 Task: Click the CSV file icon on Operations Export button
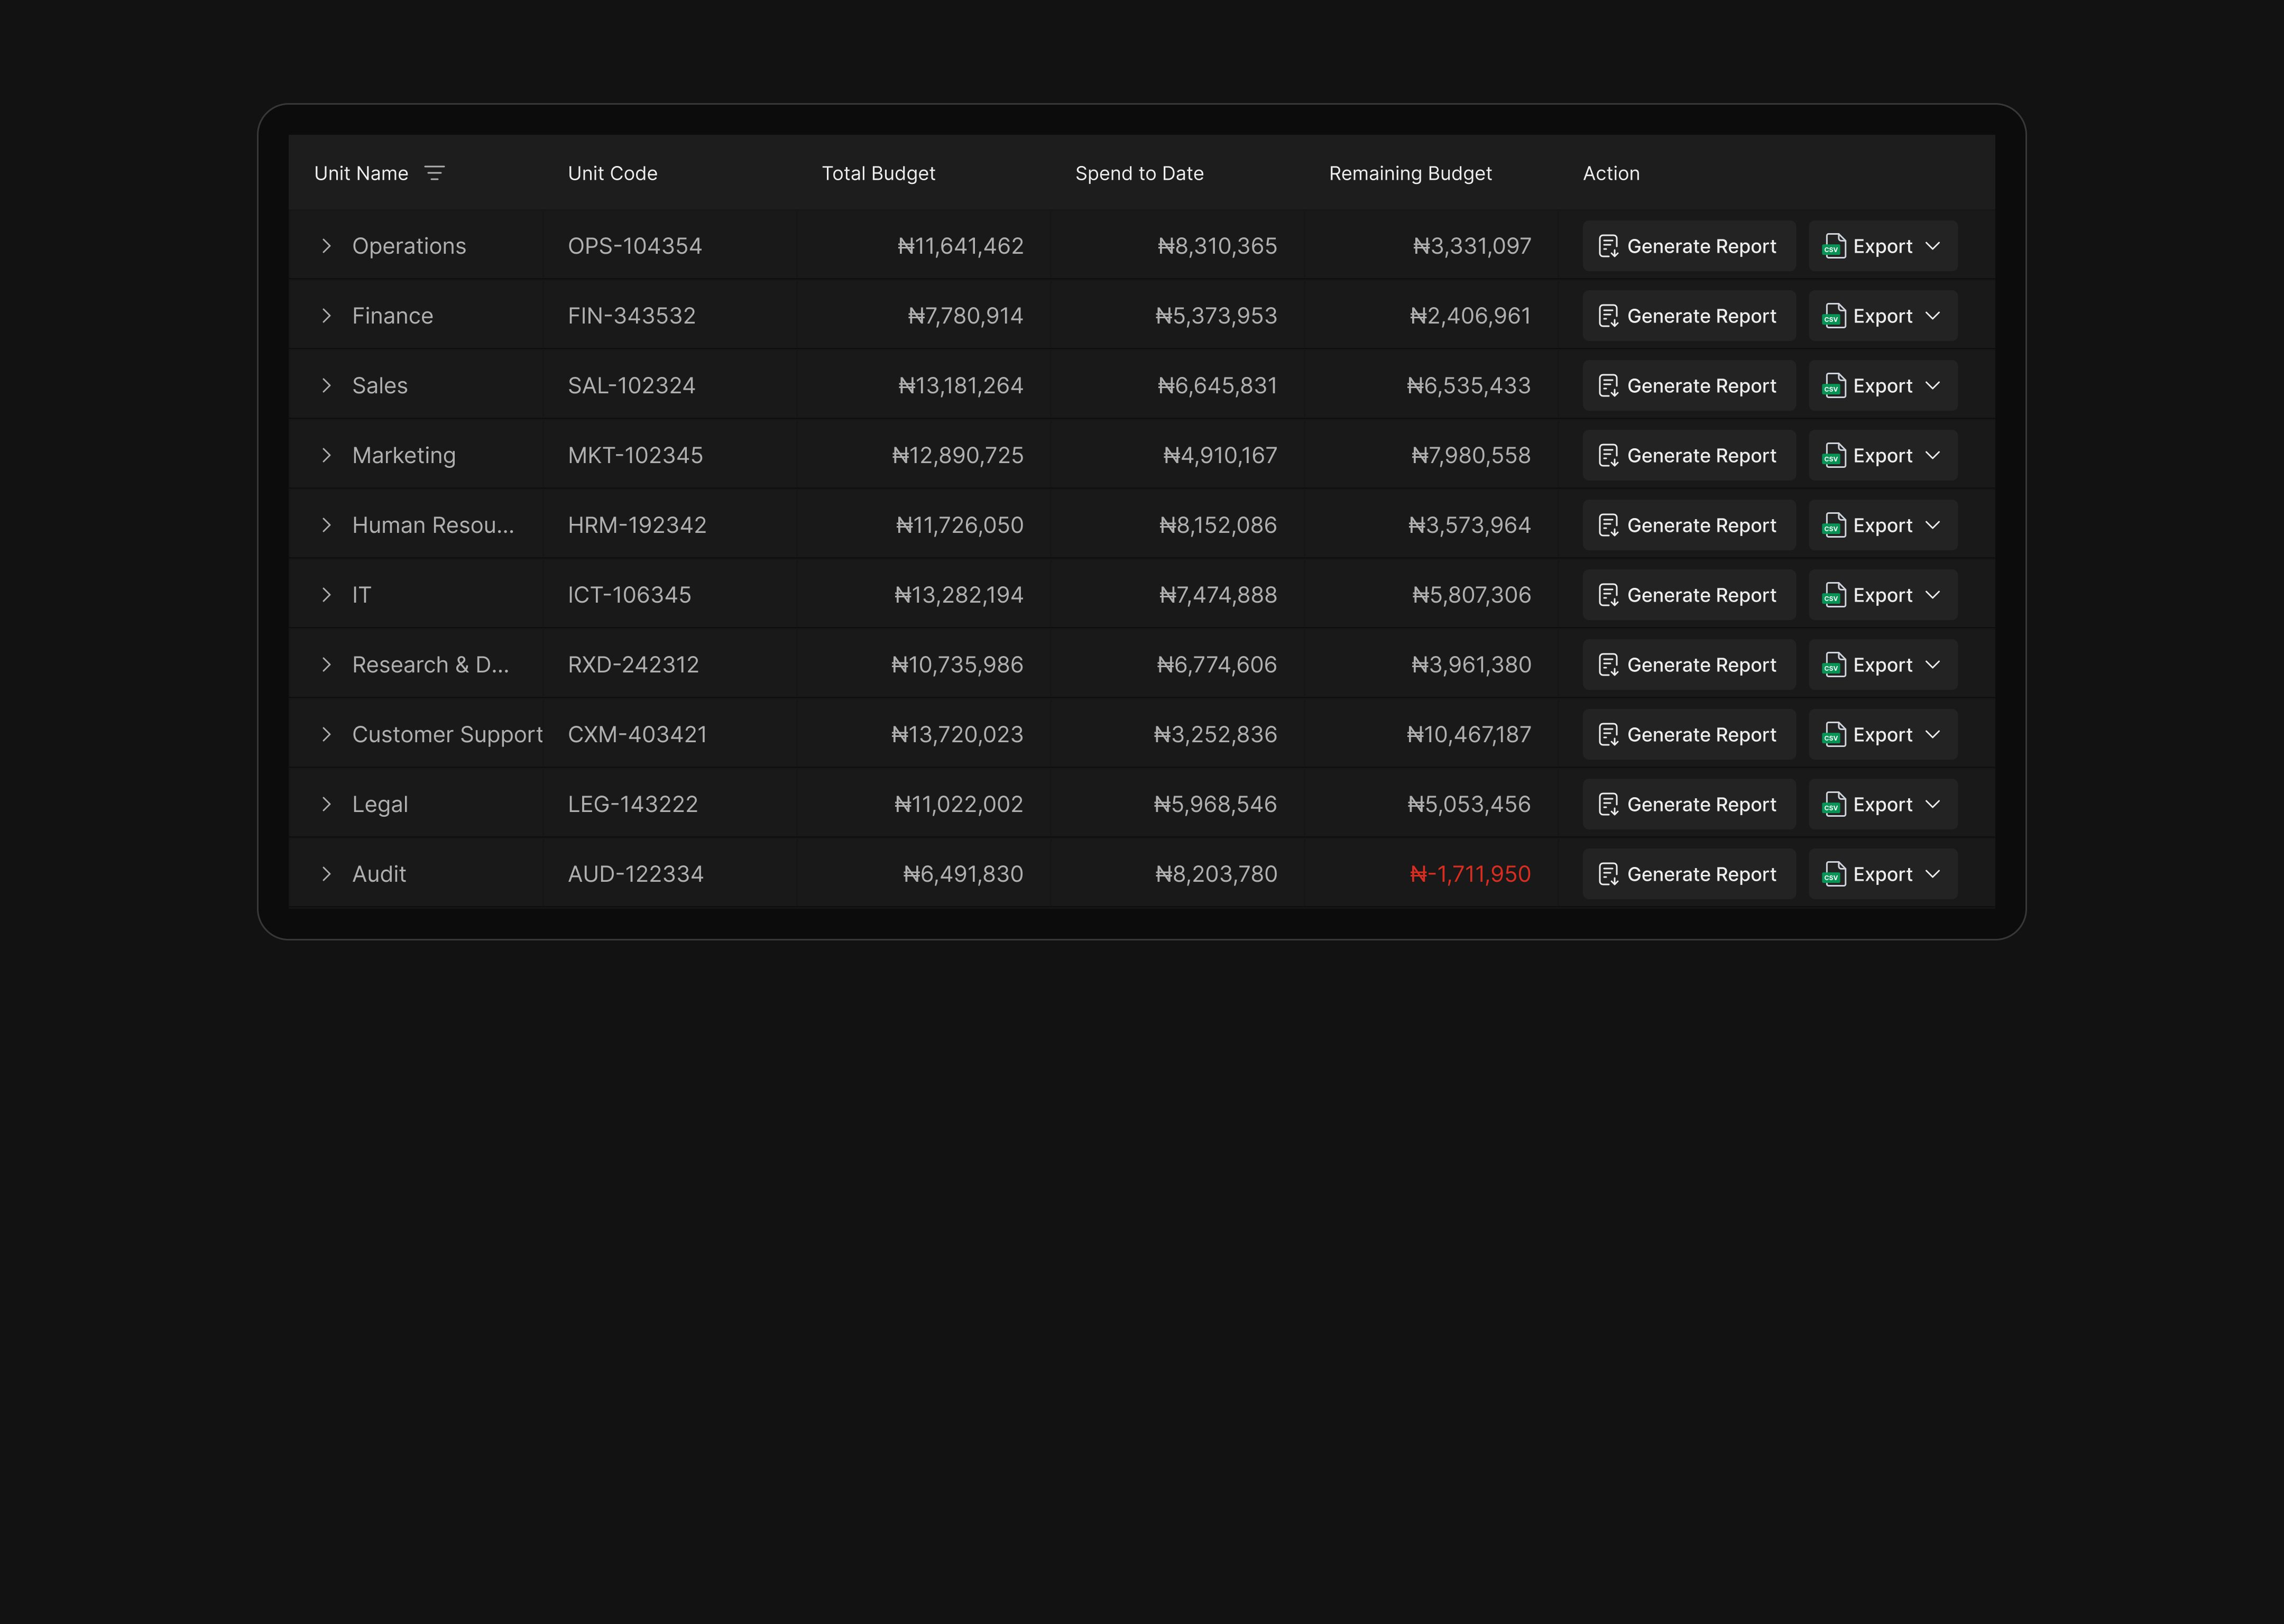pyautogui.click(x=1833, y=246)
